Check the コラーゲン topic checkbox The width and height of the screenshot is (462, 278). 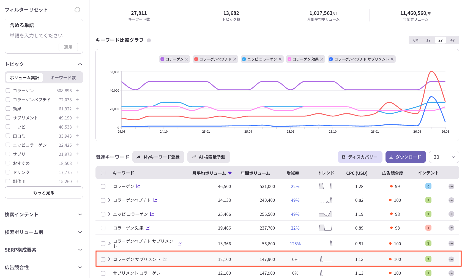tap(8, 91)
